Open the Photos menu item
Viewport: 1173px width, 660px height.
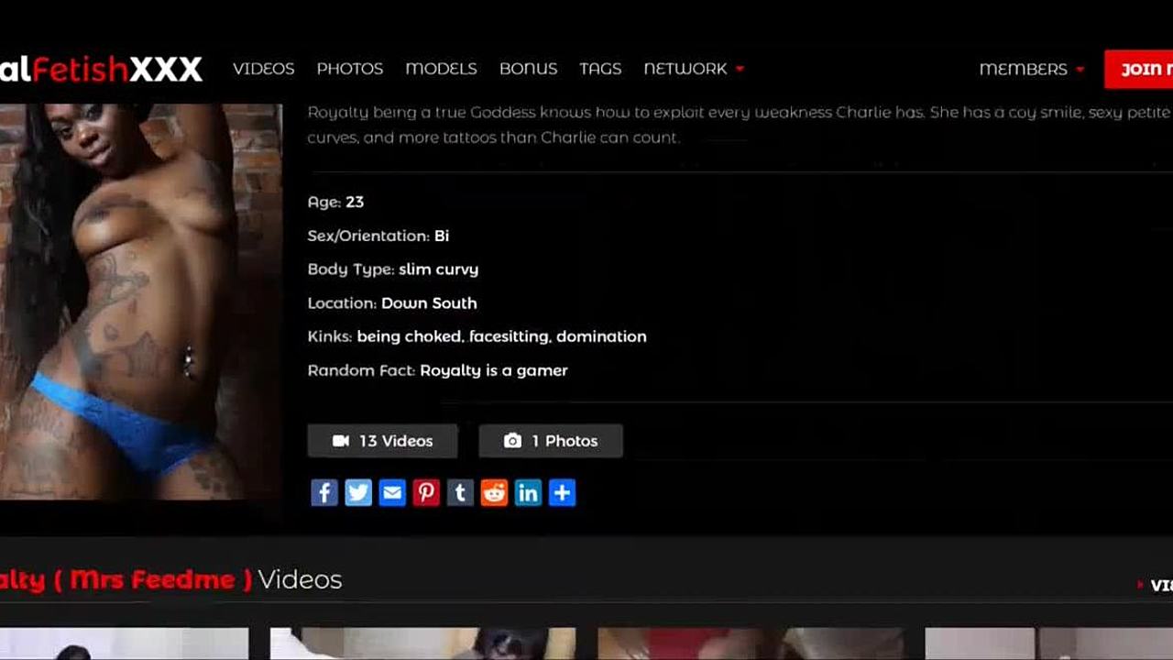(x=349, y=69)
